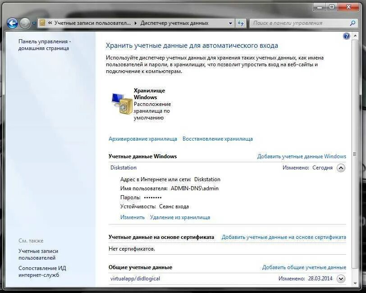The height and width of the screenshot is (293, 366).
Task: Click "Добавить учетные данные на основе сертификата"
Action: [284, 237]
